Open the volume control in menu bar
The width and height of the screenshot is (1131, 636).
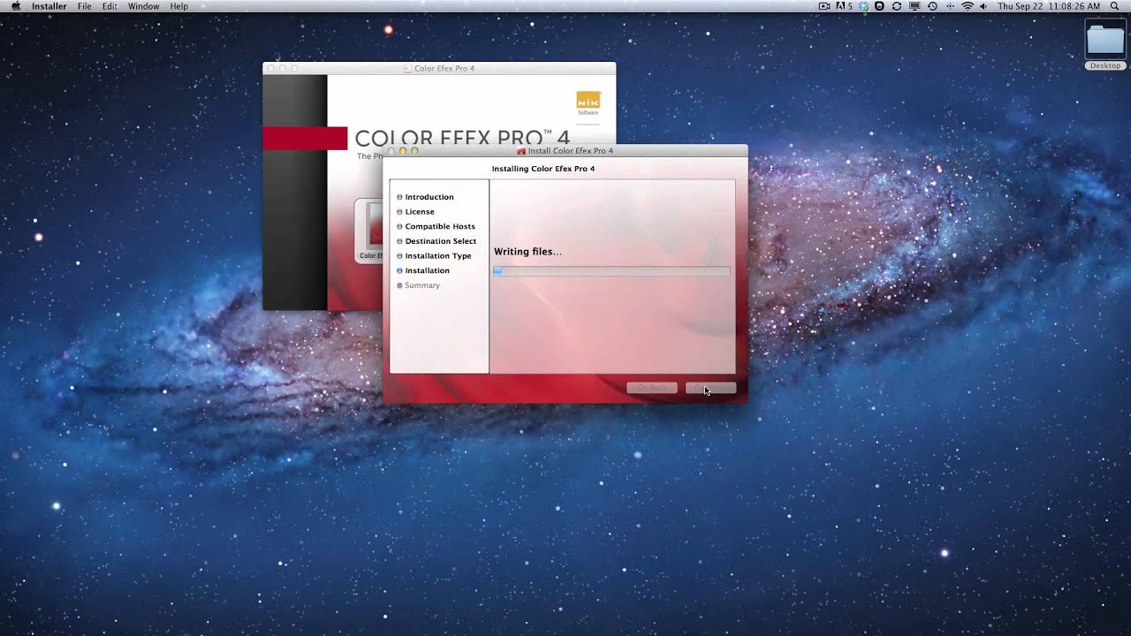(x=983, y=6)
